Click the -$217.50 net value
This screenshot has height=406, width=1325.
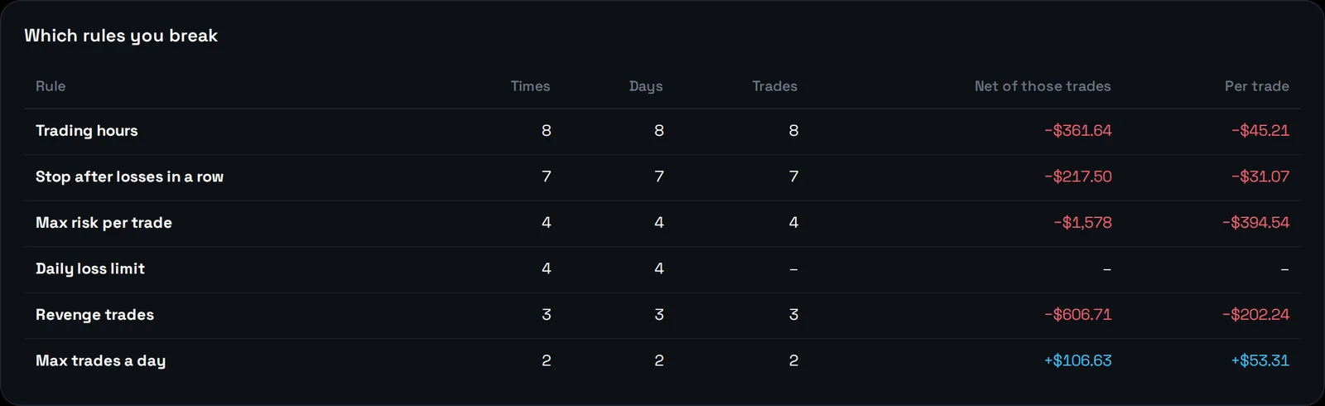click(1077, 176)
